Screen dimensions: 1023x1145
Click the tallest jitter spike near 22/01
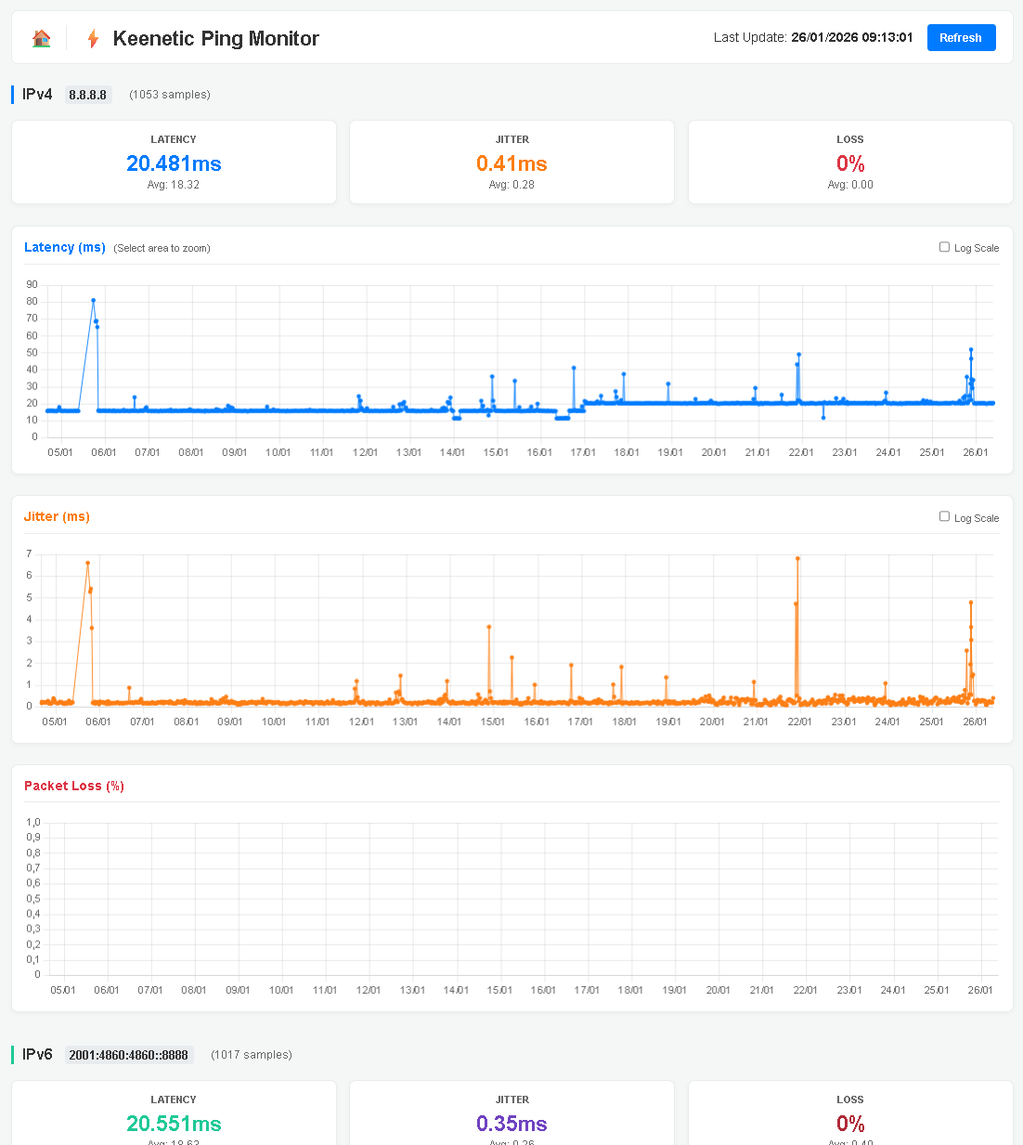pos(797,559)
